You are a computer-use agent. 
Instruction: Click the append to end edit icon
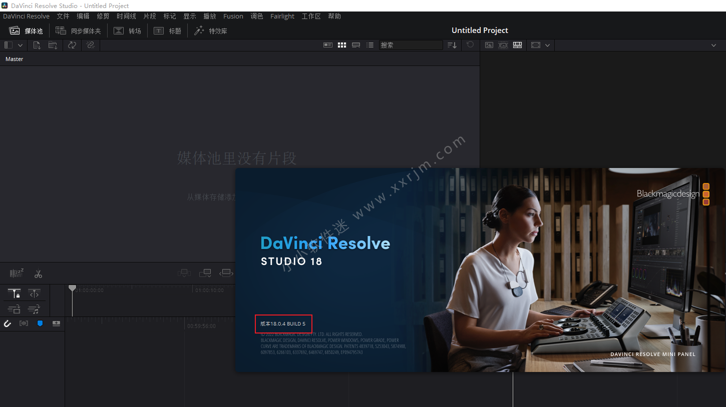pos(205,273)
